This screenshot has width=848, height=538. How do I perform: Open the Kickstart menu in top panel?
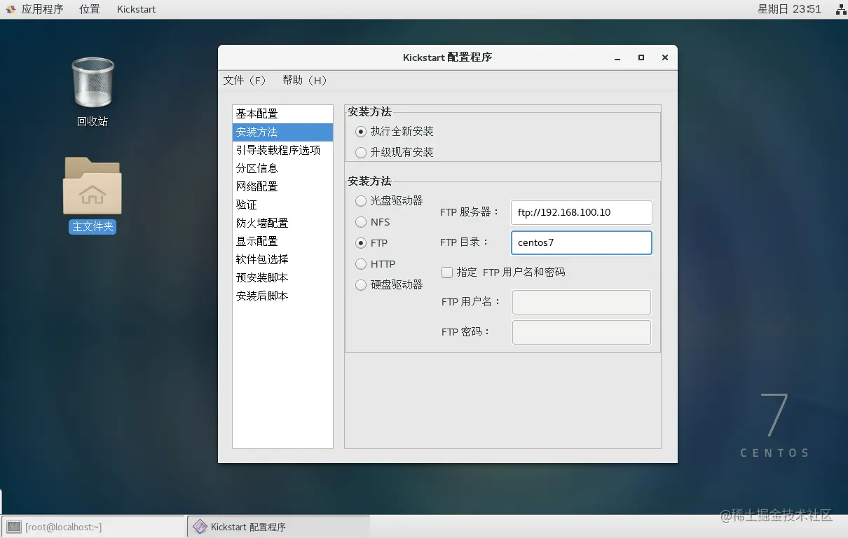(x=137, y=9)
